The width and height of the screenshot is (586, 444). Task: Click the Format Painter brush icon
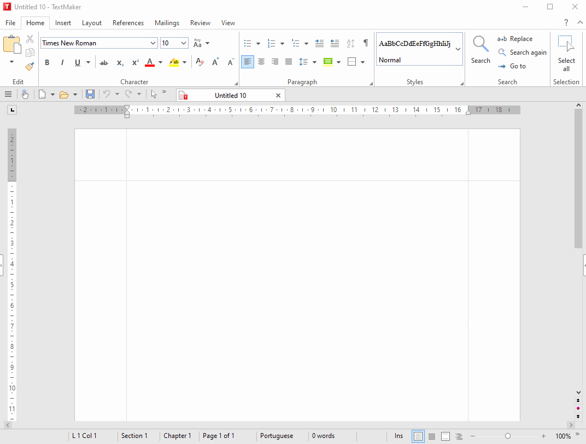click(30, 66)
